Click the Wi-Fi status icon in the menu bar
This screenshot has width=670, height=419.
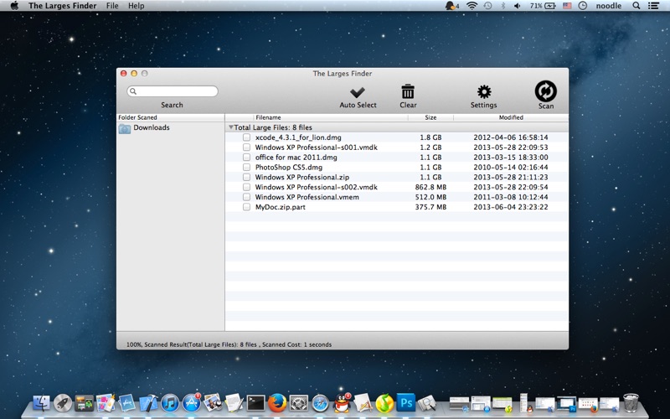pos(472,6)
